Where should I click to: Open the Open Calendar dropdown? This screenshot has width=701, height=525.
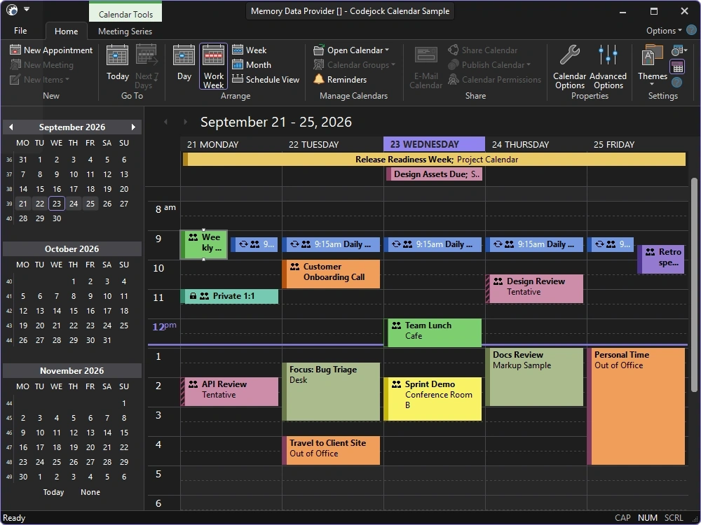351,50
